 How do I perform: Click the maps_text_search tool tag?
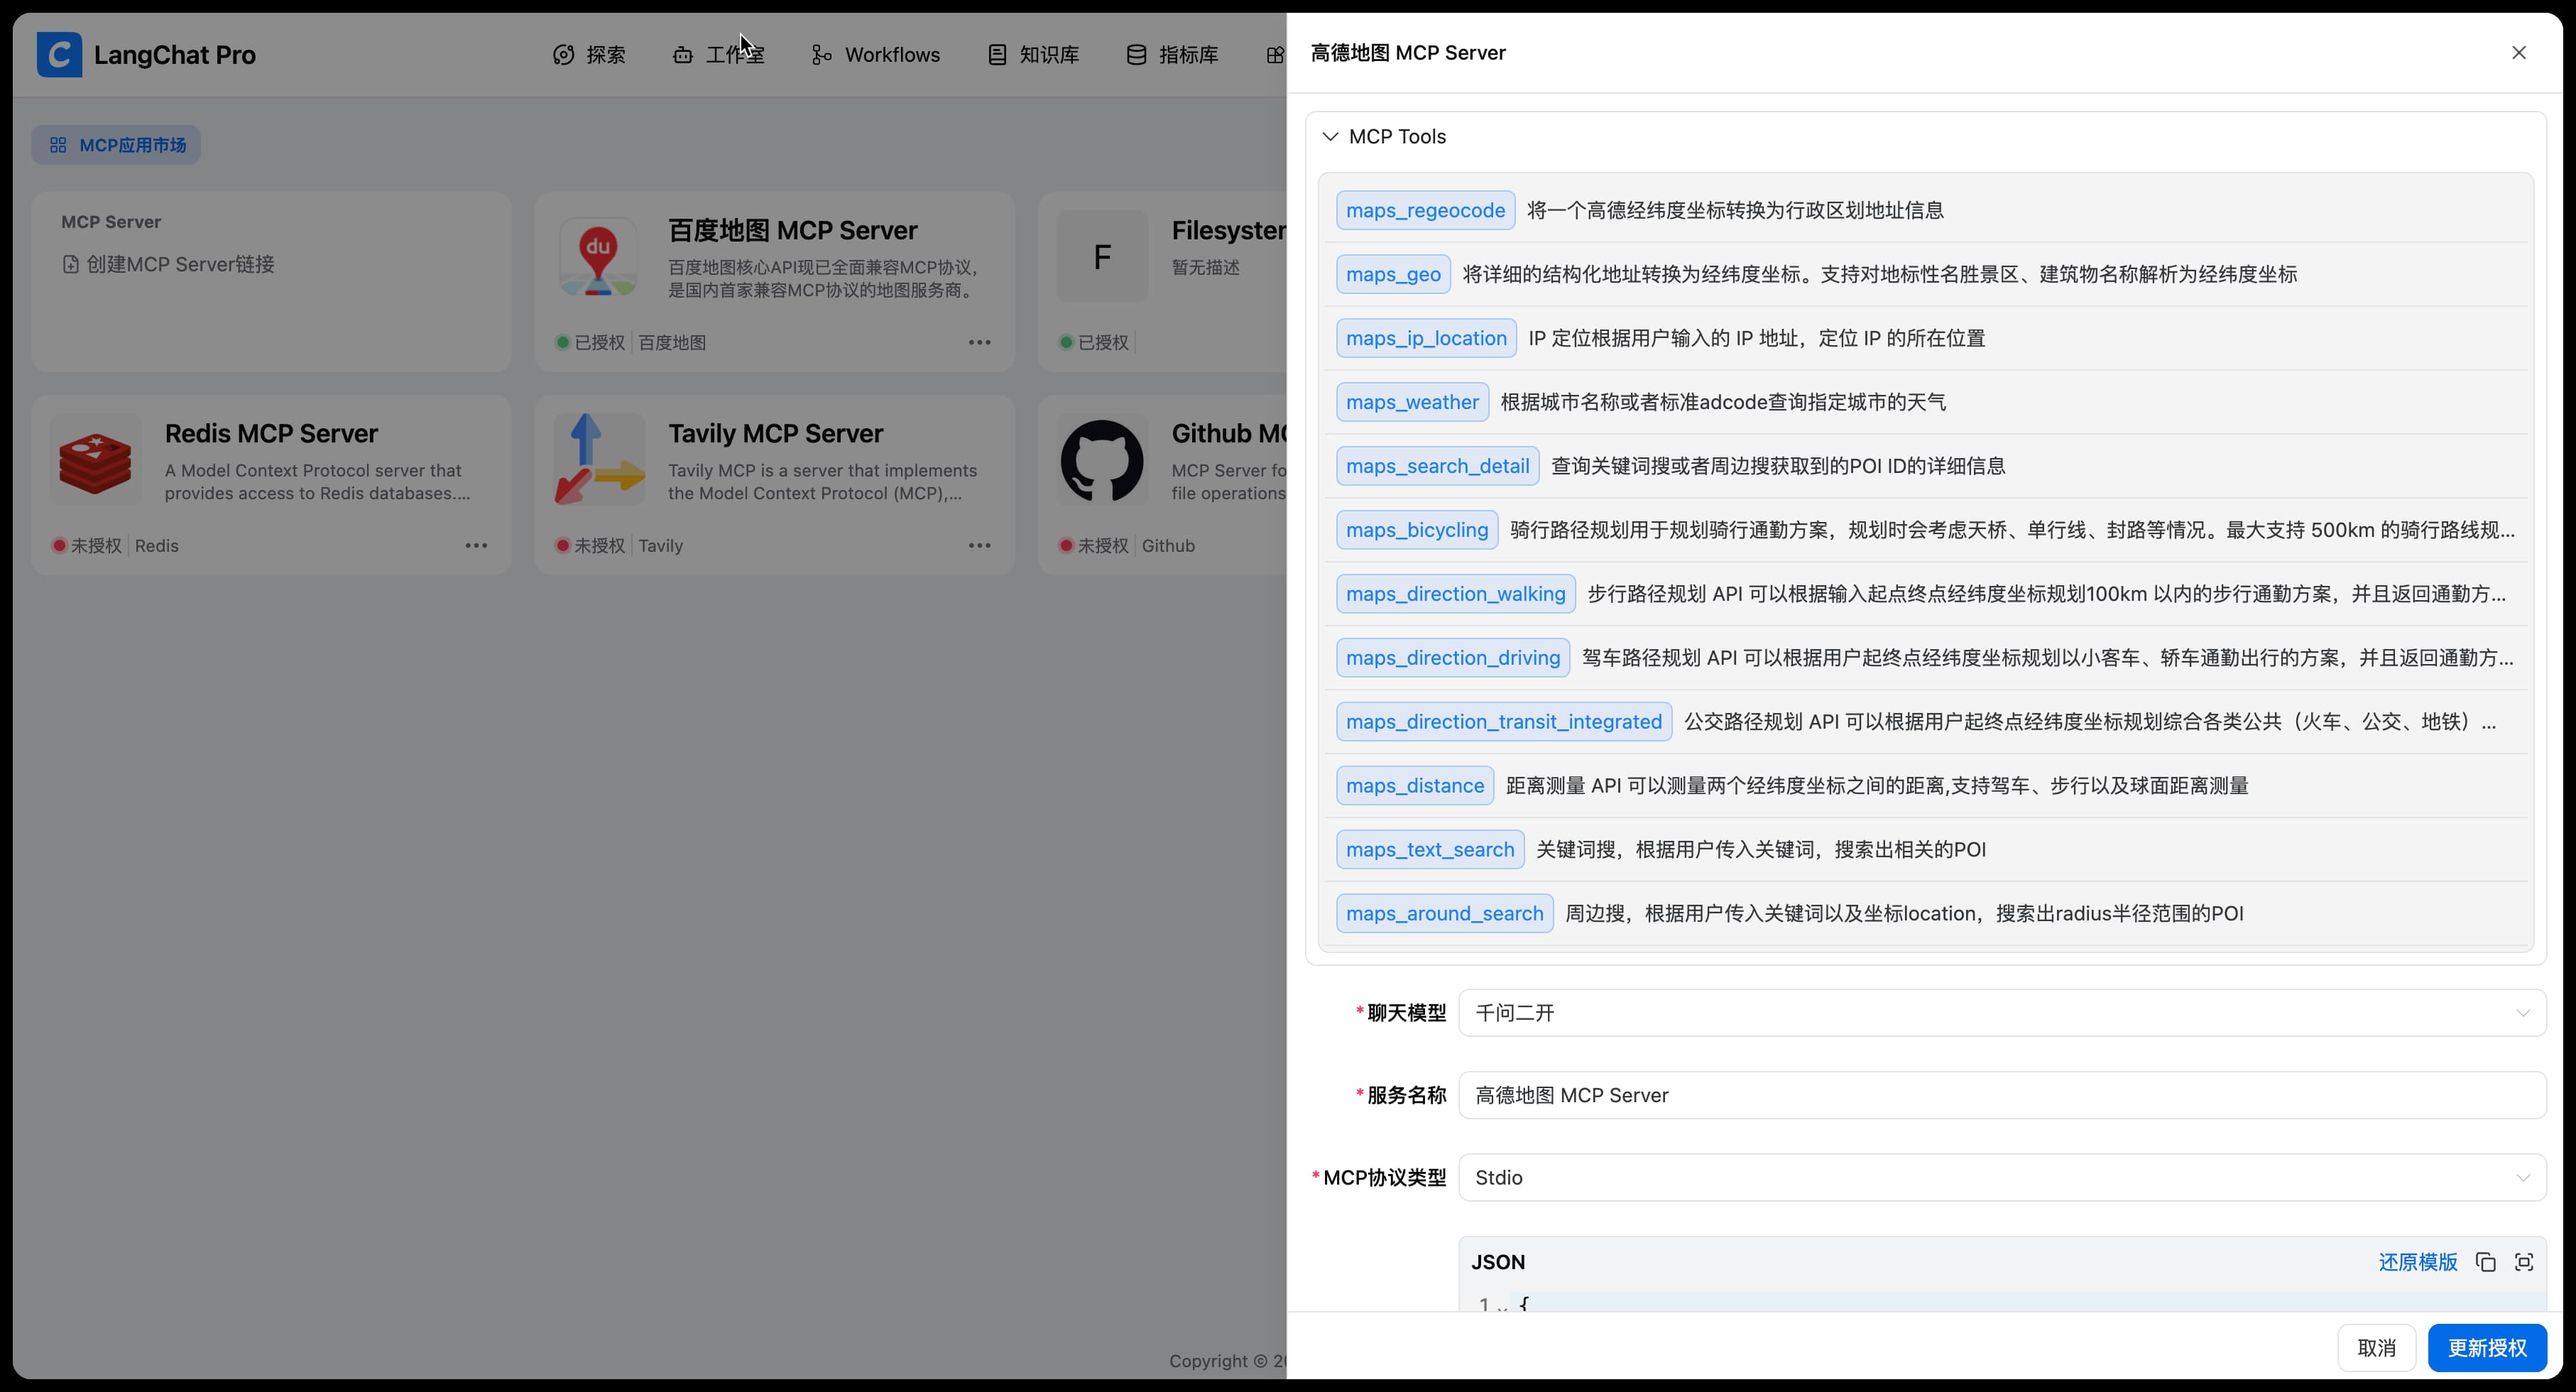click(x=1430, y=850)
